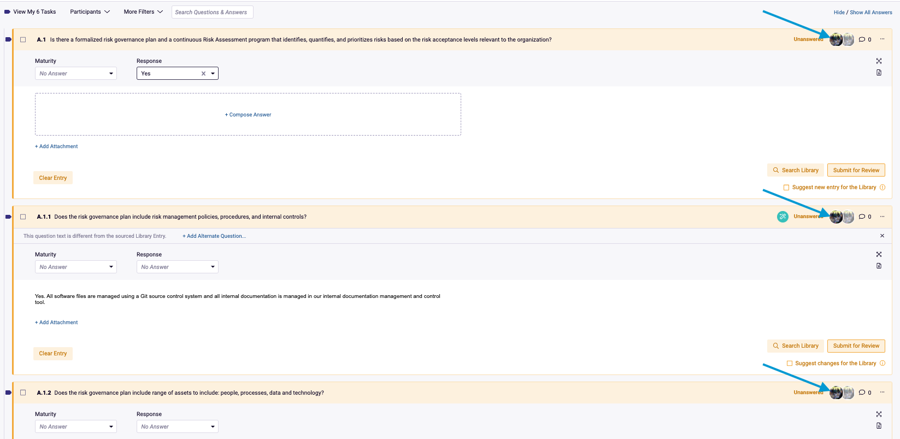Check Suggest changes for the Library
900x439 pixels.
tap(789, 364)
